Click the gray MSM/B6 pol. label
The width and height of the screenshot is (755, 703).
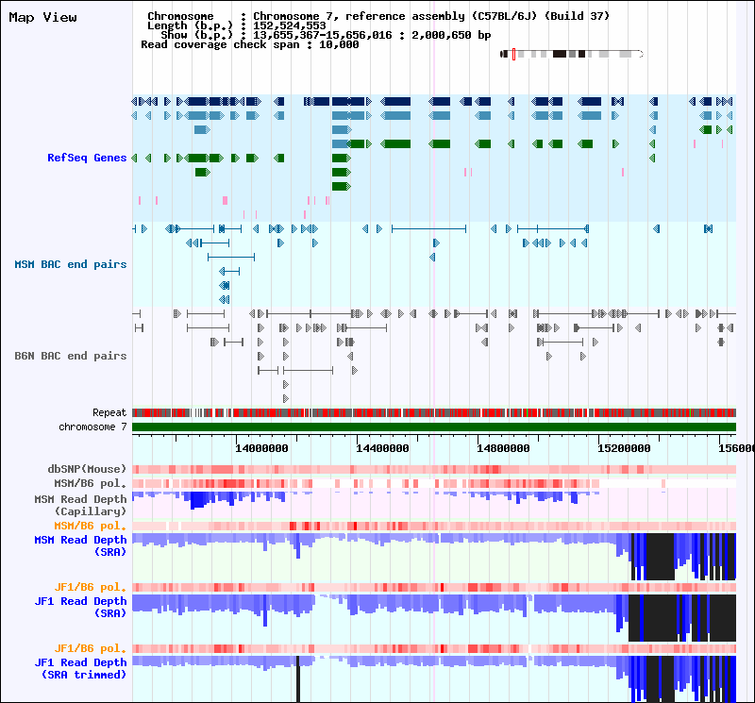90,483
